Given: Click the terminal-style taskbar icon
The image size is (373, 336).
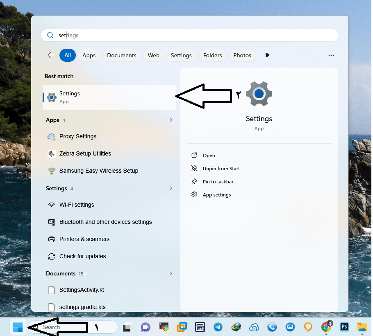Looking at the screenshot, I should point(164,327).
